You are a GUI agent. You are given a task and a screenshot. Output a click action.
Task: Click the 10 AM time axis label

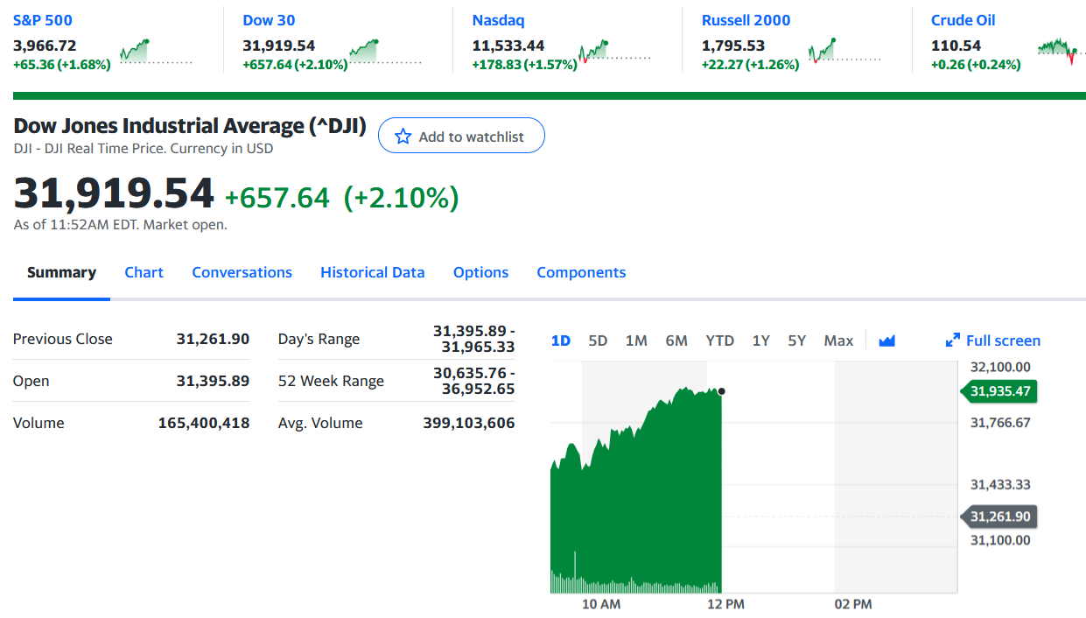point(601,605)
